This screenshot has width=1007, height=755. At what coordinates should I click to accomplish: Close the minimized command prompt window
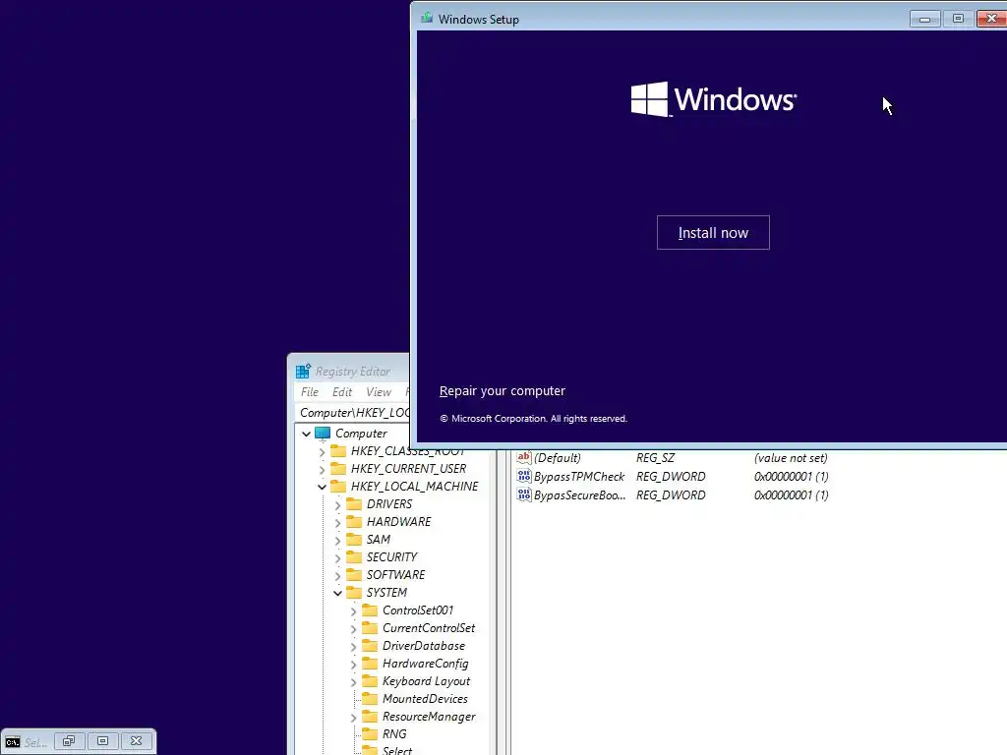(x=136, y=741)
